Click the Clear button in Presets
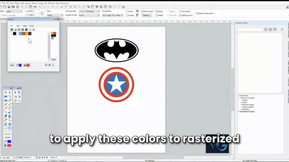 coord(54,60)
